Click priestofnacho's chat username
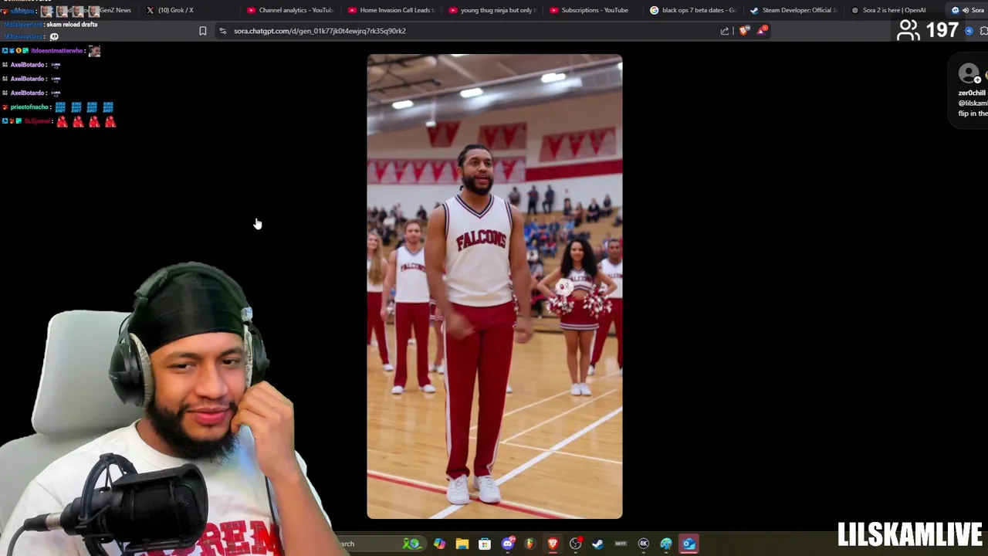 [x=31, y=107]
